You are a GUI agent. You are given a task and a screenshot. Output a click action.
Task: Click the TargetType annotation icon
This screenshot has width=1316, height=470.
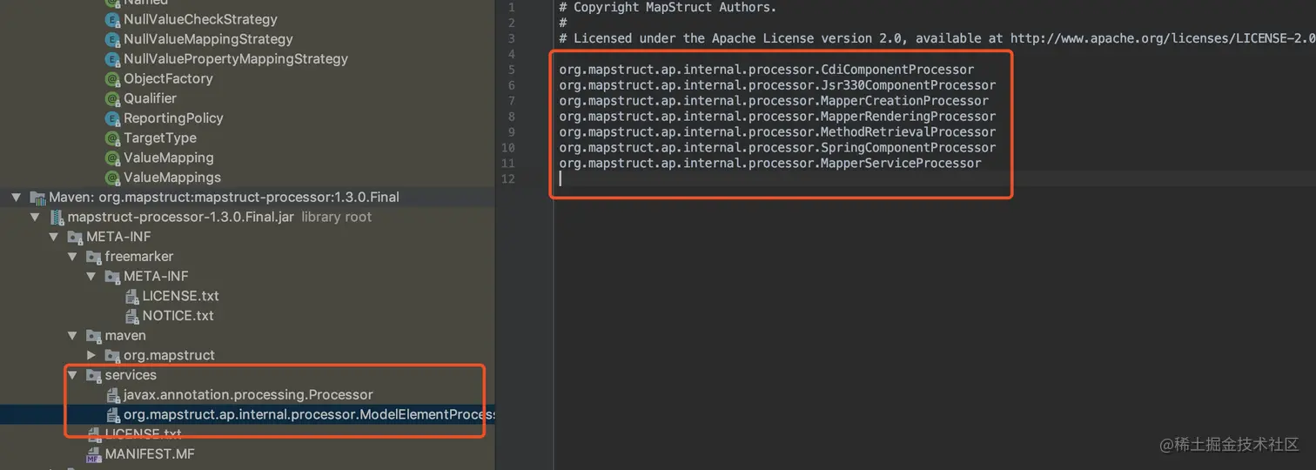pos(112,138)
